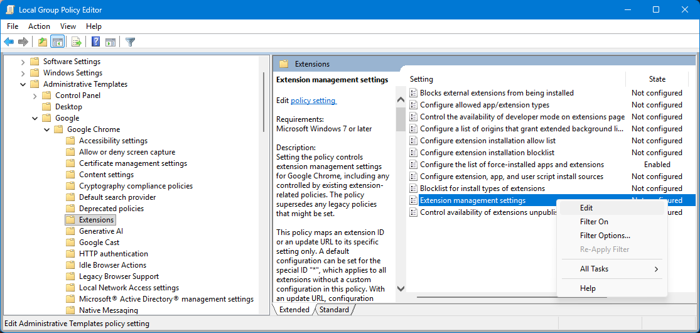Click the Filter funnel toolbar icon
700x333 pixels.
(130, 42)
